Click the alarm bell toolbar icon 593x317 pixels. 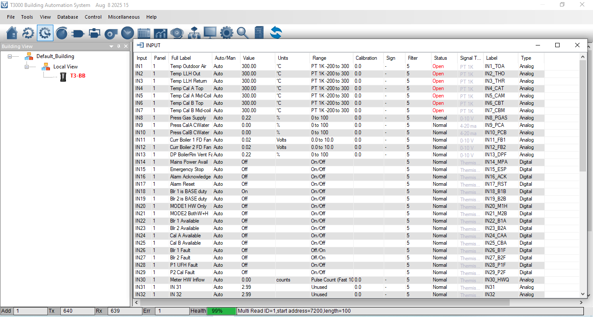pyautogui.click(x=177, y=33)
